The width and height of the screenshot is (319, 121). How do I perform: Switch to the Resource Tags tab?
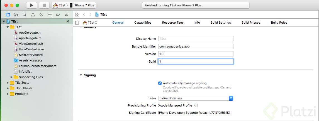point(173,23)
